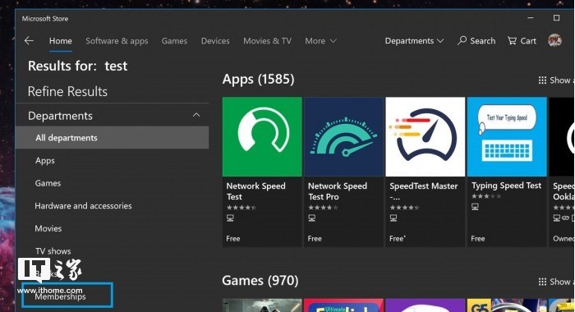
Task: Open Typing Speed Test app tile
Action: 507,172
